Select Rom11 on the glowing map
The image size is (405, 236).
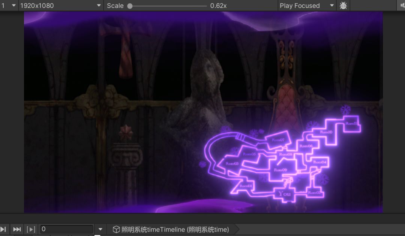tap(351, 123)
